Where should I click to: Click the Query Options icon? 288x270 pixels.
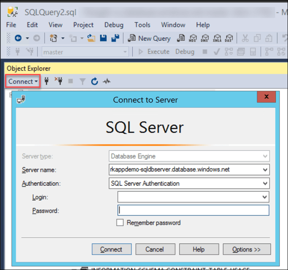(x=241, y=52)
